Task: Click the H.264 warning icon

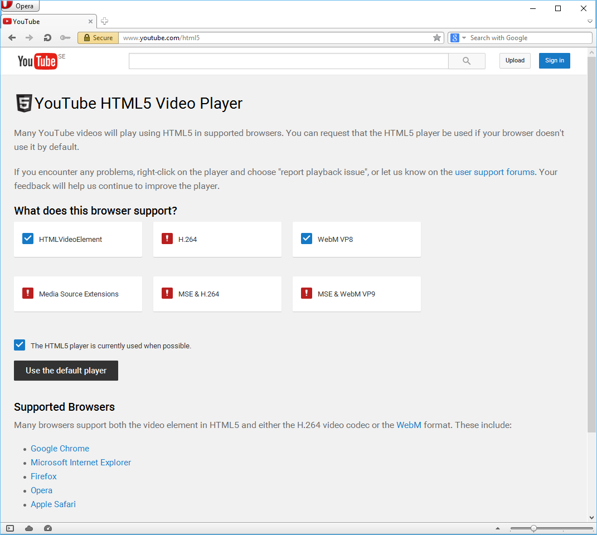Action: coord(167,239)
